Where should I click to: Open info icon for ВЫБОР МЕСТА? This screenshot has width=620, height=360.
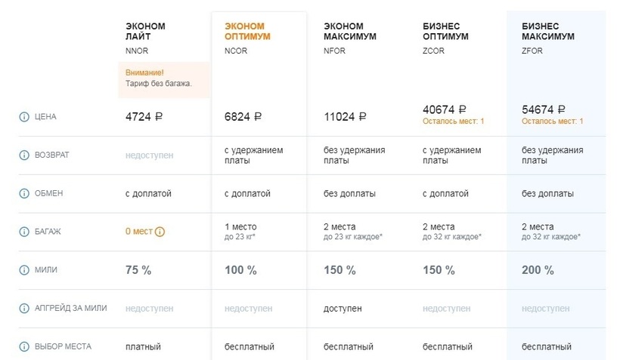pyautogui.click(x=23, y=346)
